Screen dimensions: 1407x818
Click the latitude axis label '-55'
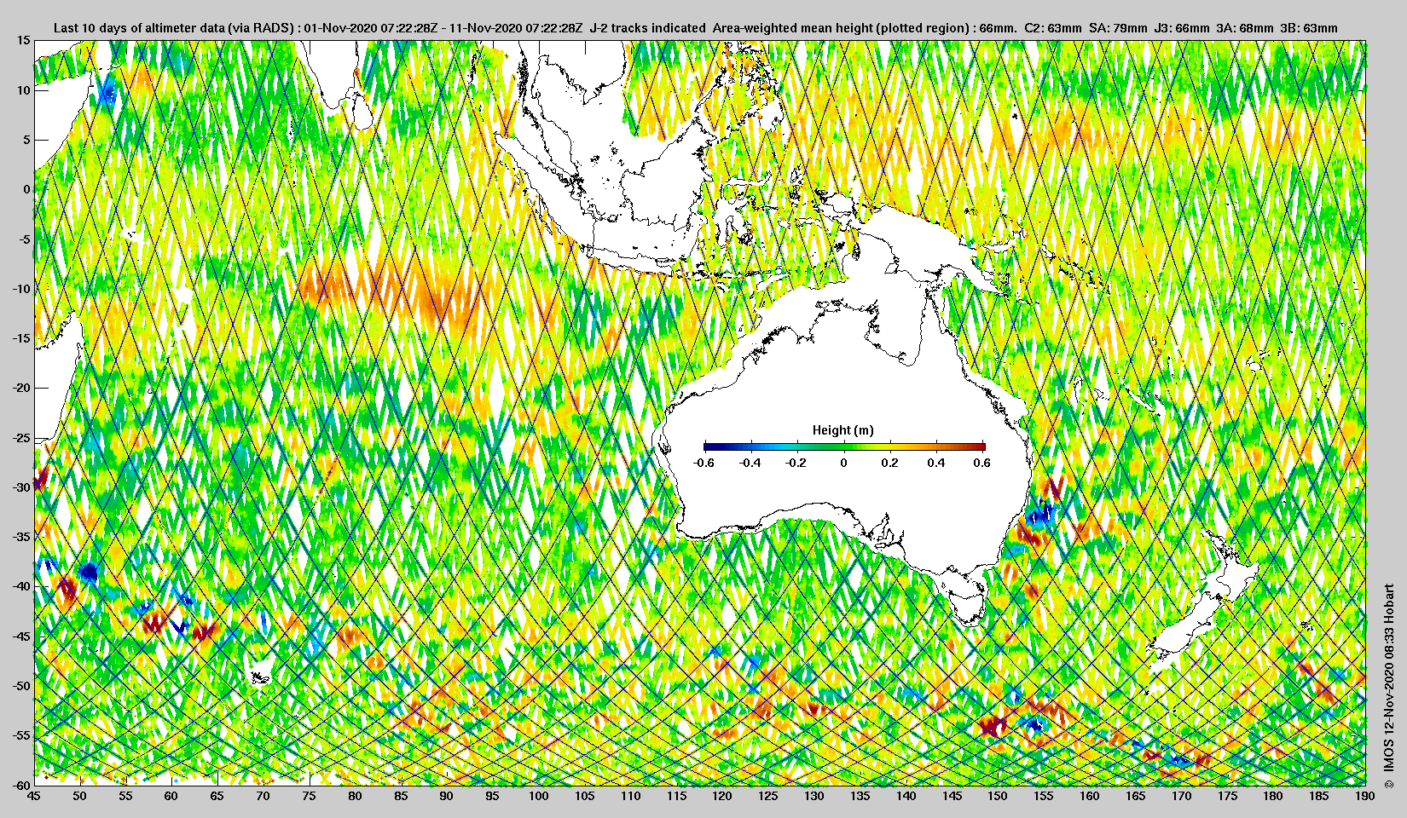(21, 735)
